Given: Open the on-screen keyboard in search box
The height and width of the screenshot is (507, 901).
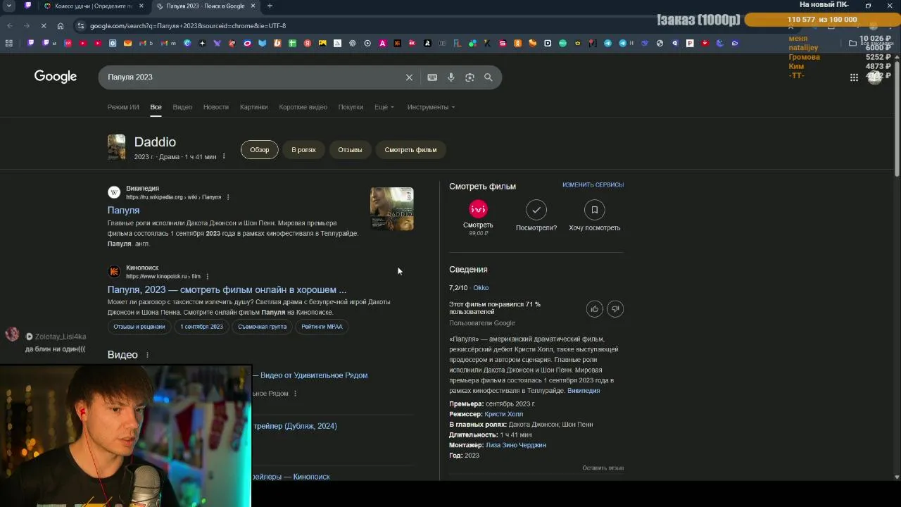Looking at the screenshot, I should [432, 77].
